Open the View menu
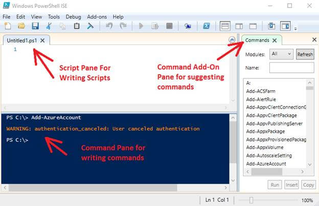319x206 pixels. (x=36, y=17)
